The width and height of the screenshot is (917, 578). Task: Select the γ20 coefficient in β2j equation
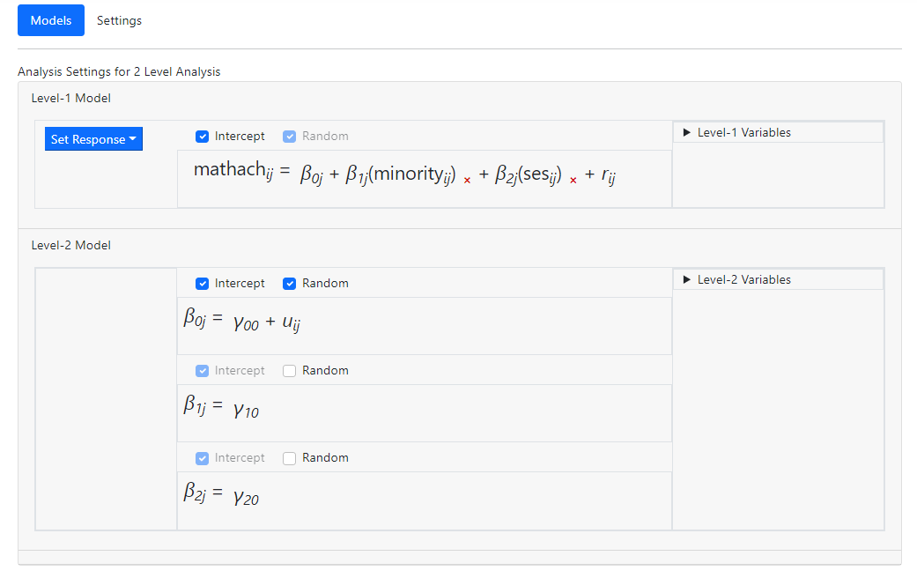246,496
